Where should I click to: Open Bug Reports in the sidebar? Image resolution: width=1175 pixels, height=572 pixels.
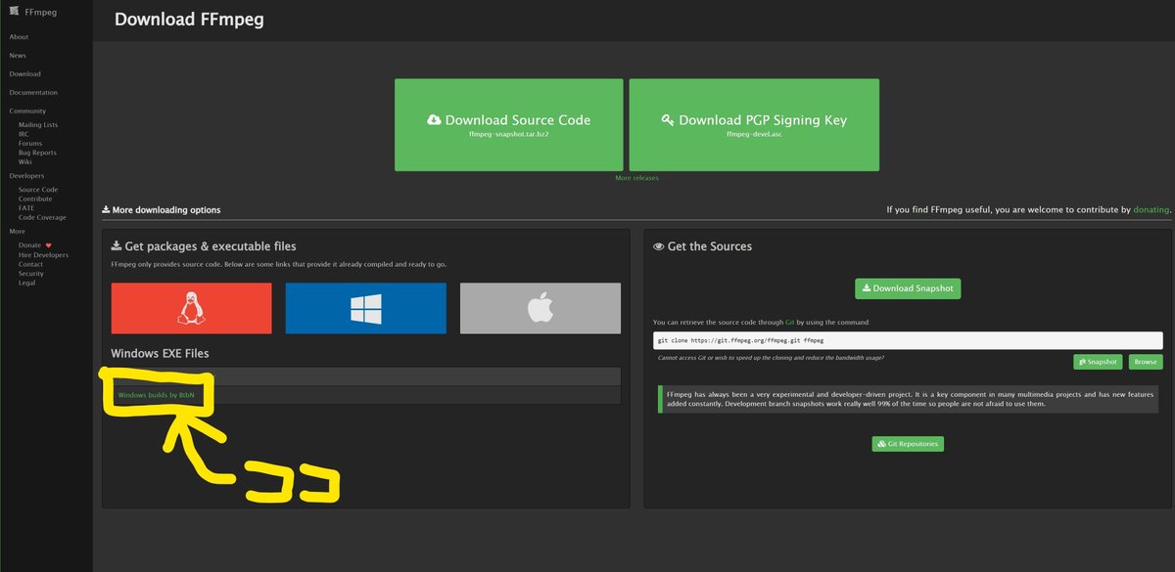pyautogui.click(x=37, y=153)
